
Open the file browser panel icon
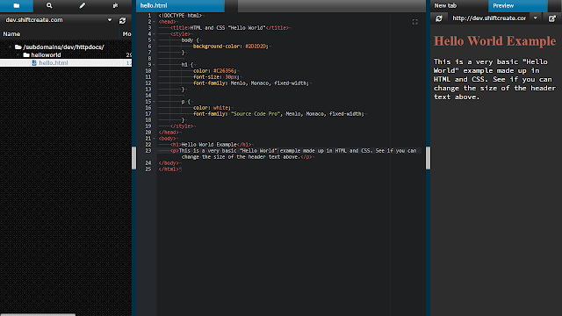pyautogui.click(x=17, y=6)
